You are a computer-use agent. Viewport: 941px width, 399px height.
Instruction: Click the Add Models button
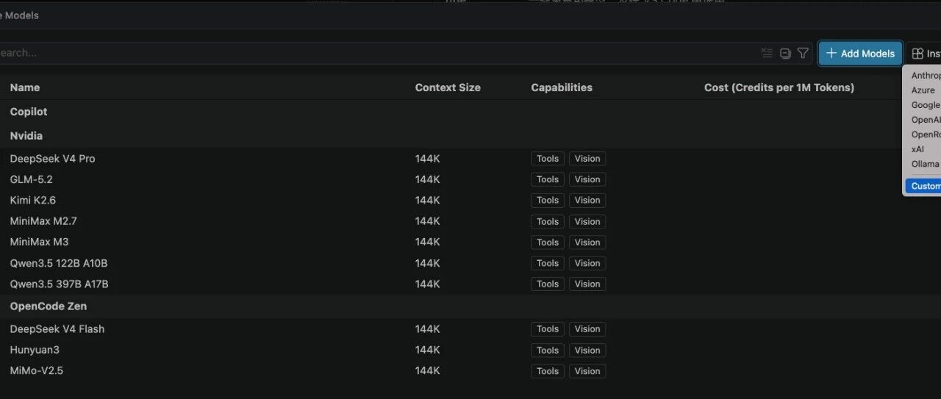(x=860, y=53)
